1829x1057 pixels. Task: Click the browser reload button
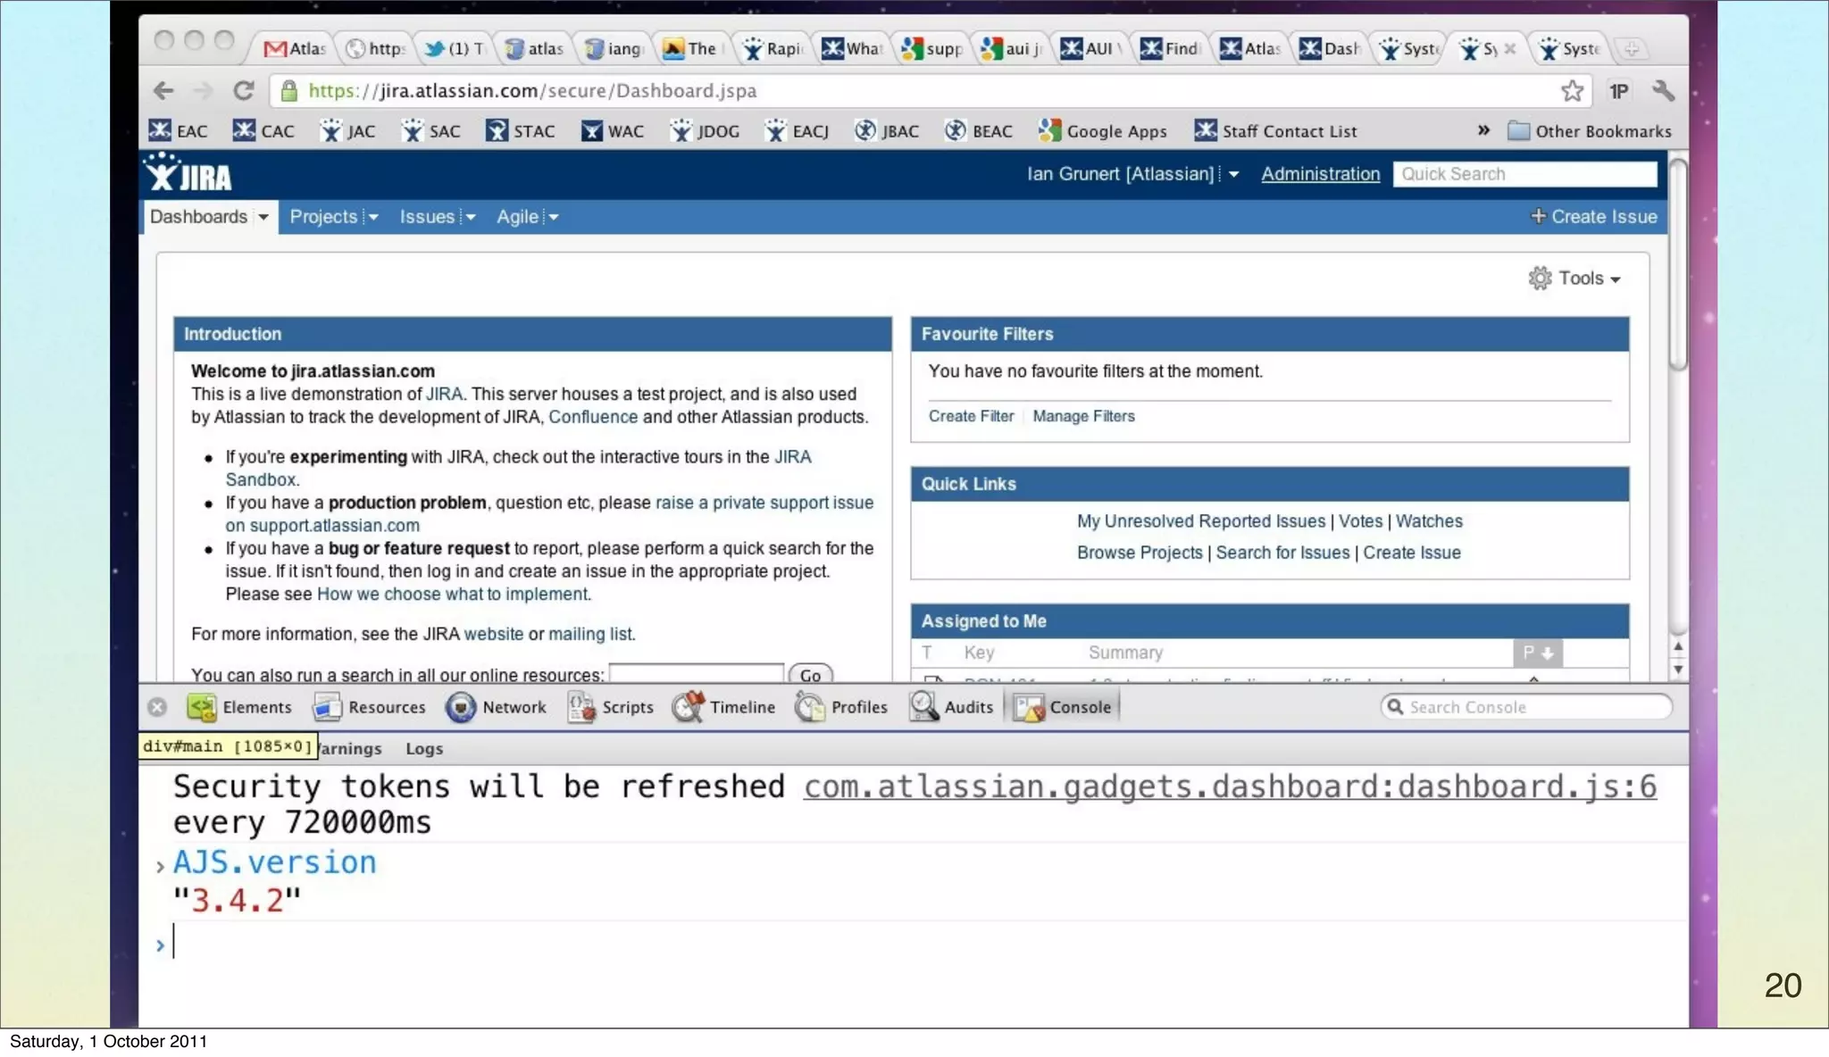pos(243,90)
